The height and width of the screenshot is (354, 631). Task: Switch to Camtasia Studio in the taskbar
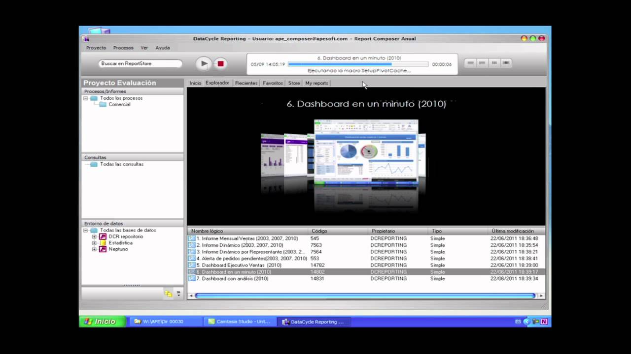click(240, 322)
